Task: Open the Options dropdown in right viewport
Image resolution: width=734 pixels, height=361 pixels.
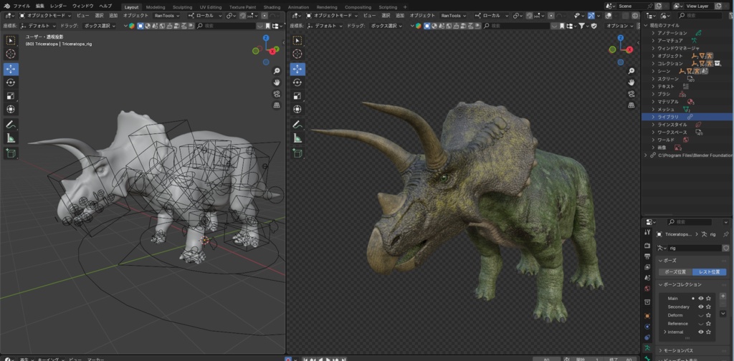Action: tap(619, 26)
